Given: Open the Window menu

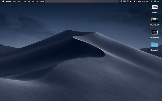Looking at the screenshot, I should [x=35, y=1].
